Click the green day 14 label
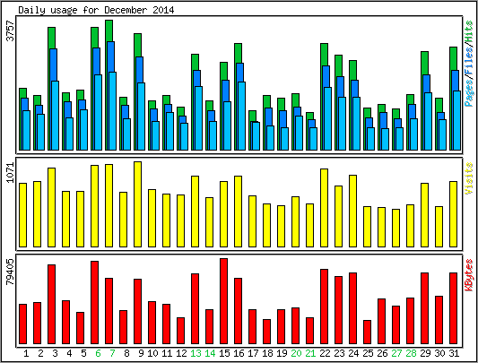The width and height of the screenshot is (478, 363). (x=210, y=353)
